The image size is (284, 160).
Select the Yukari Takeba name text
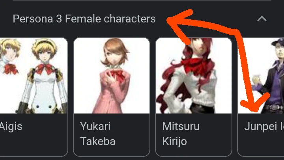(x=98, y=134)
